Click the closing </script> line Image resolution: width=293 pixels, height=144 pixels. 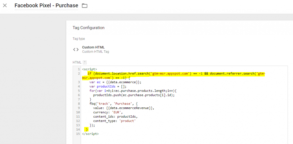coord(90,134)
